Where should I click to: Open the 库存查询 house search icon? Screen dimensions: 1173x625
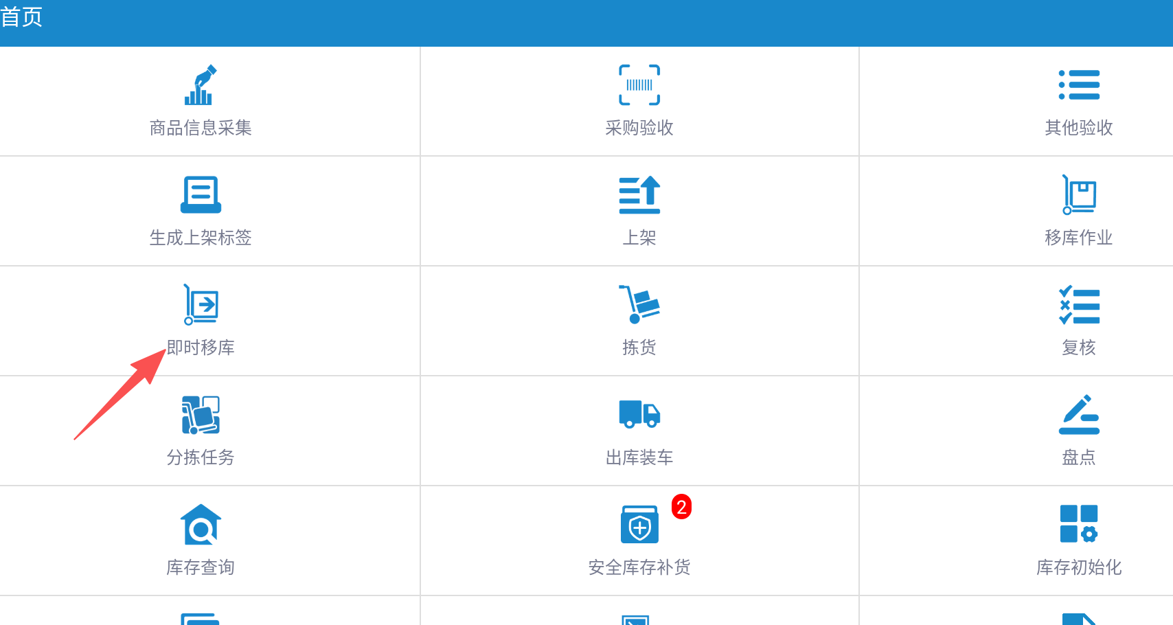click(x=201, y=525)
